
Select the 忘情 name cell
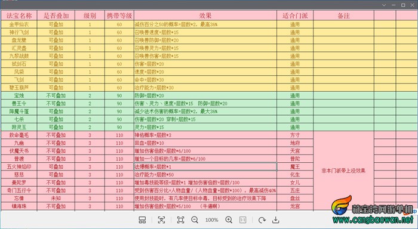tap(19, 199)
